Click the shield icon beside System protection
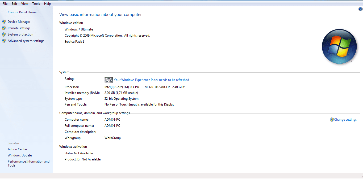Image resolution: width=363 pixels, height=179 pixels. click(4, 34)
